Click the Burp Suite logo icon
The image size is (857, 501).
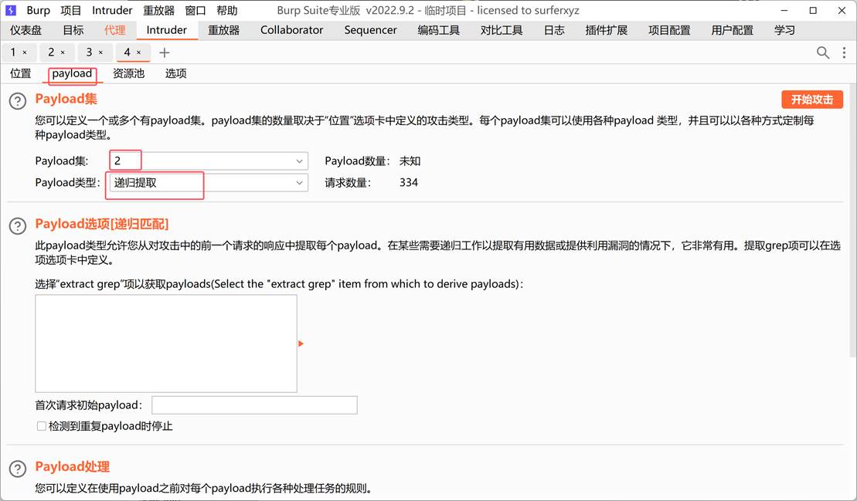(x=11, y=10)
